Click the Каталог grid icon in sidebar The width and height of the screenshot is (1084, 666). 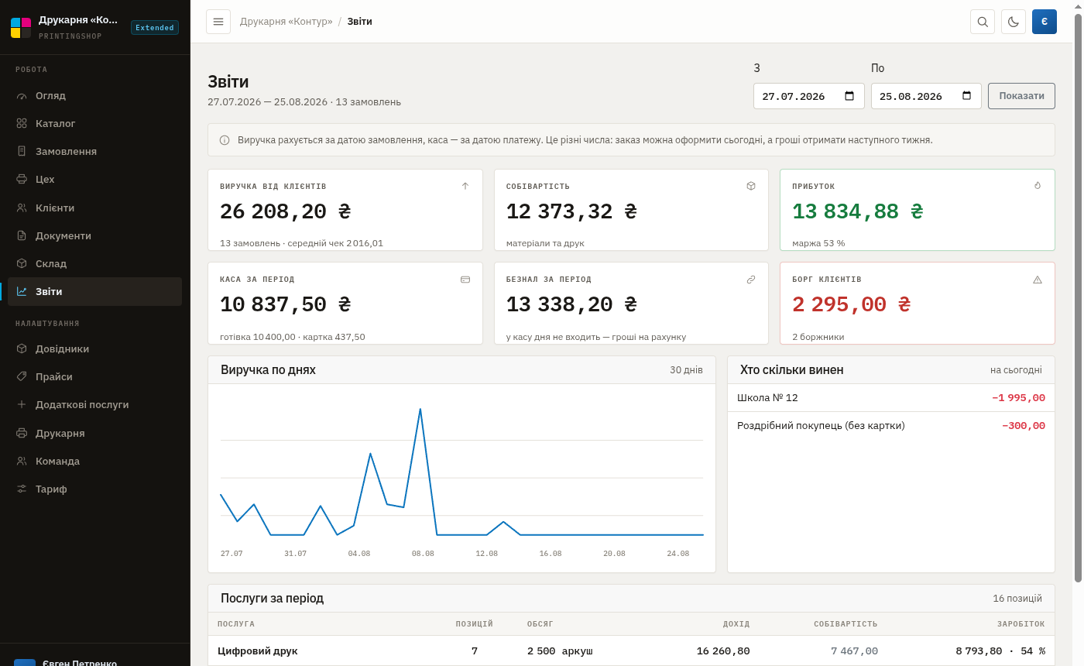click(x=22, y=124)
